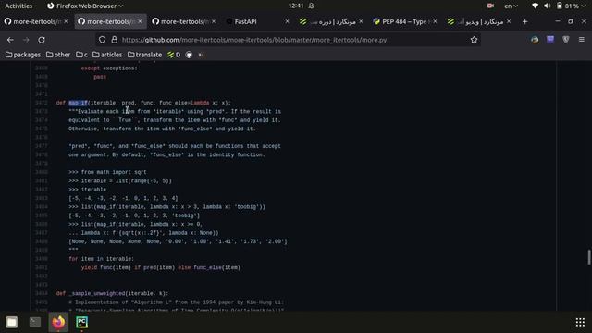
Task: Open the Wi-Fi status icon
Action: (x=535, y=6)
